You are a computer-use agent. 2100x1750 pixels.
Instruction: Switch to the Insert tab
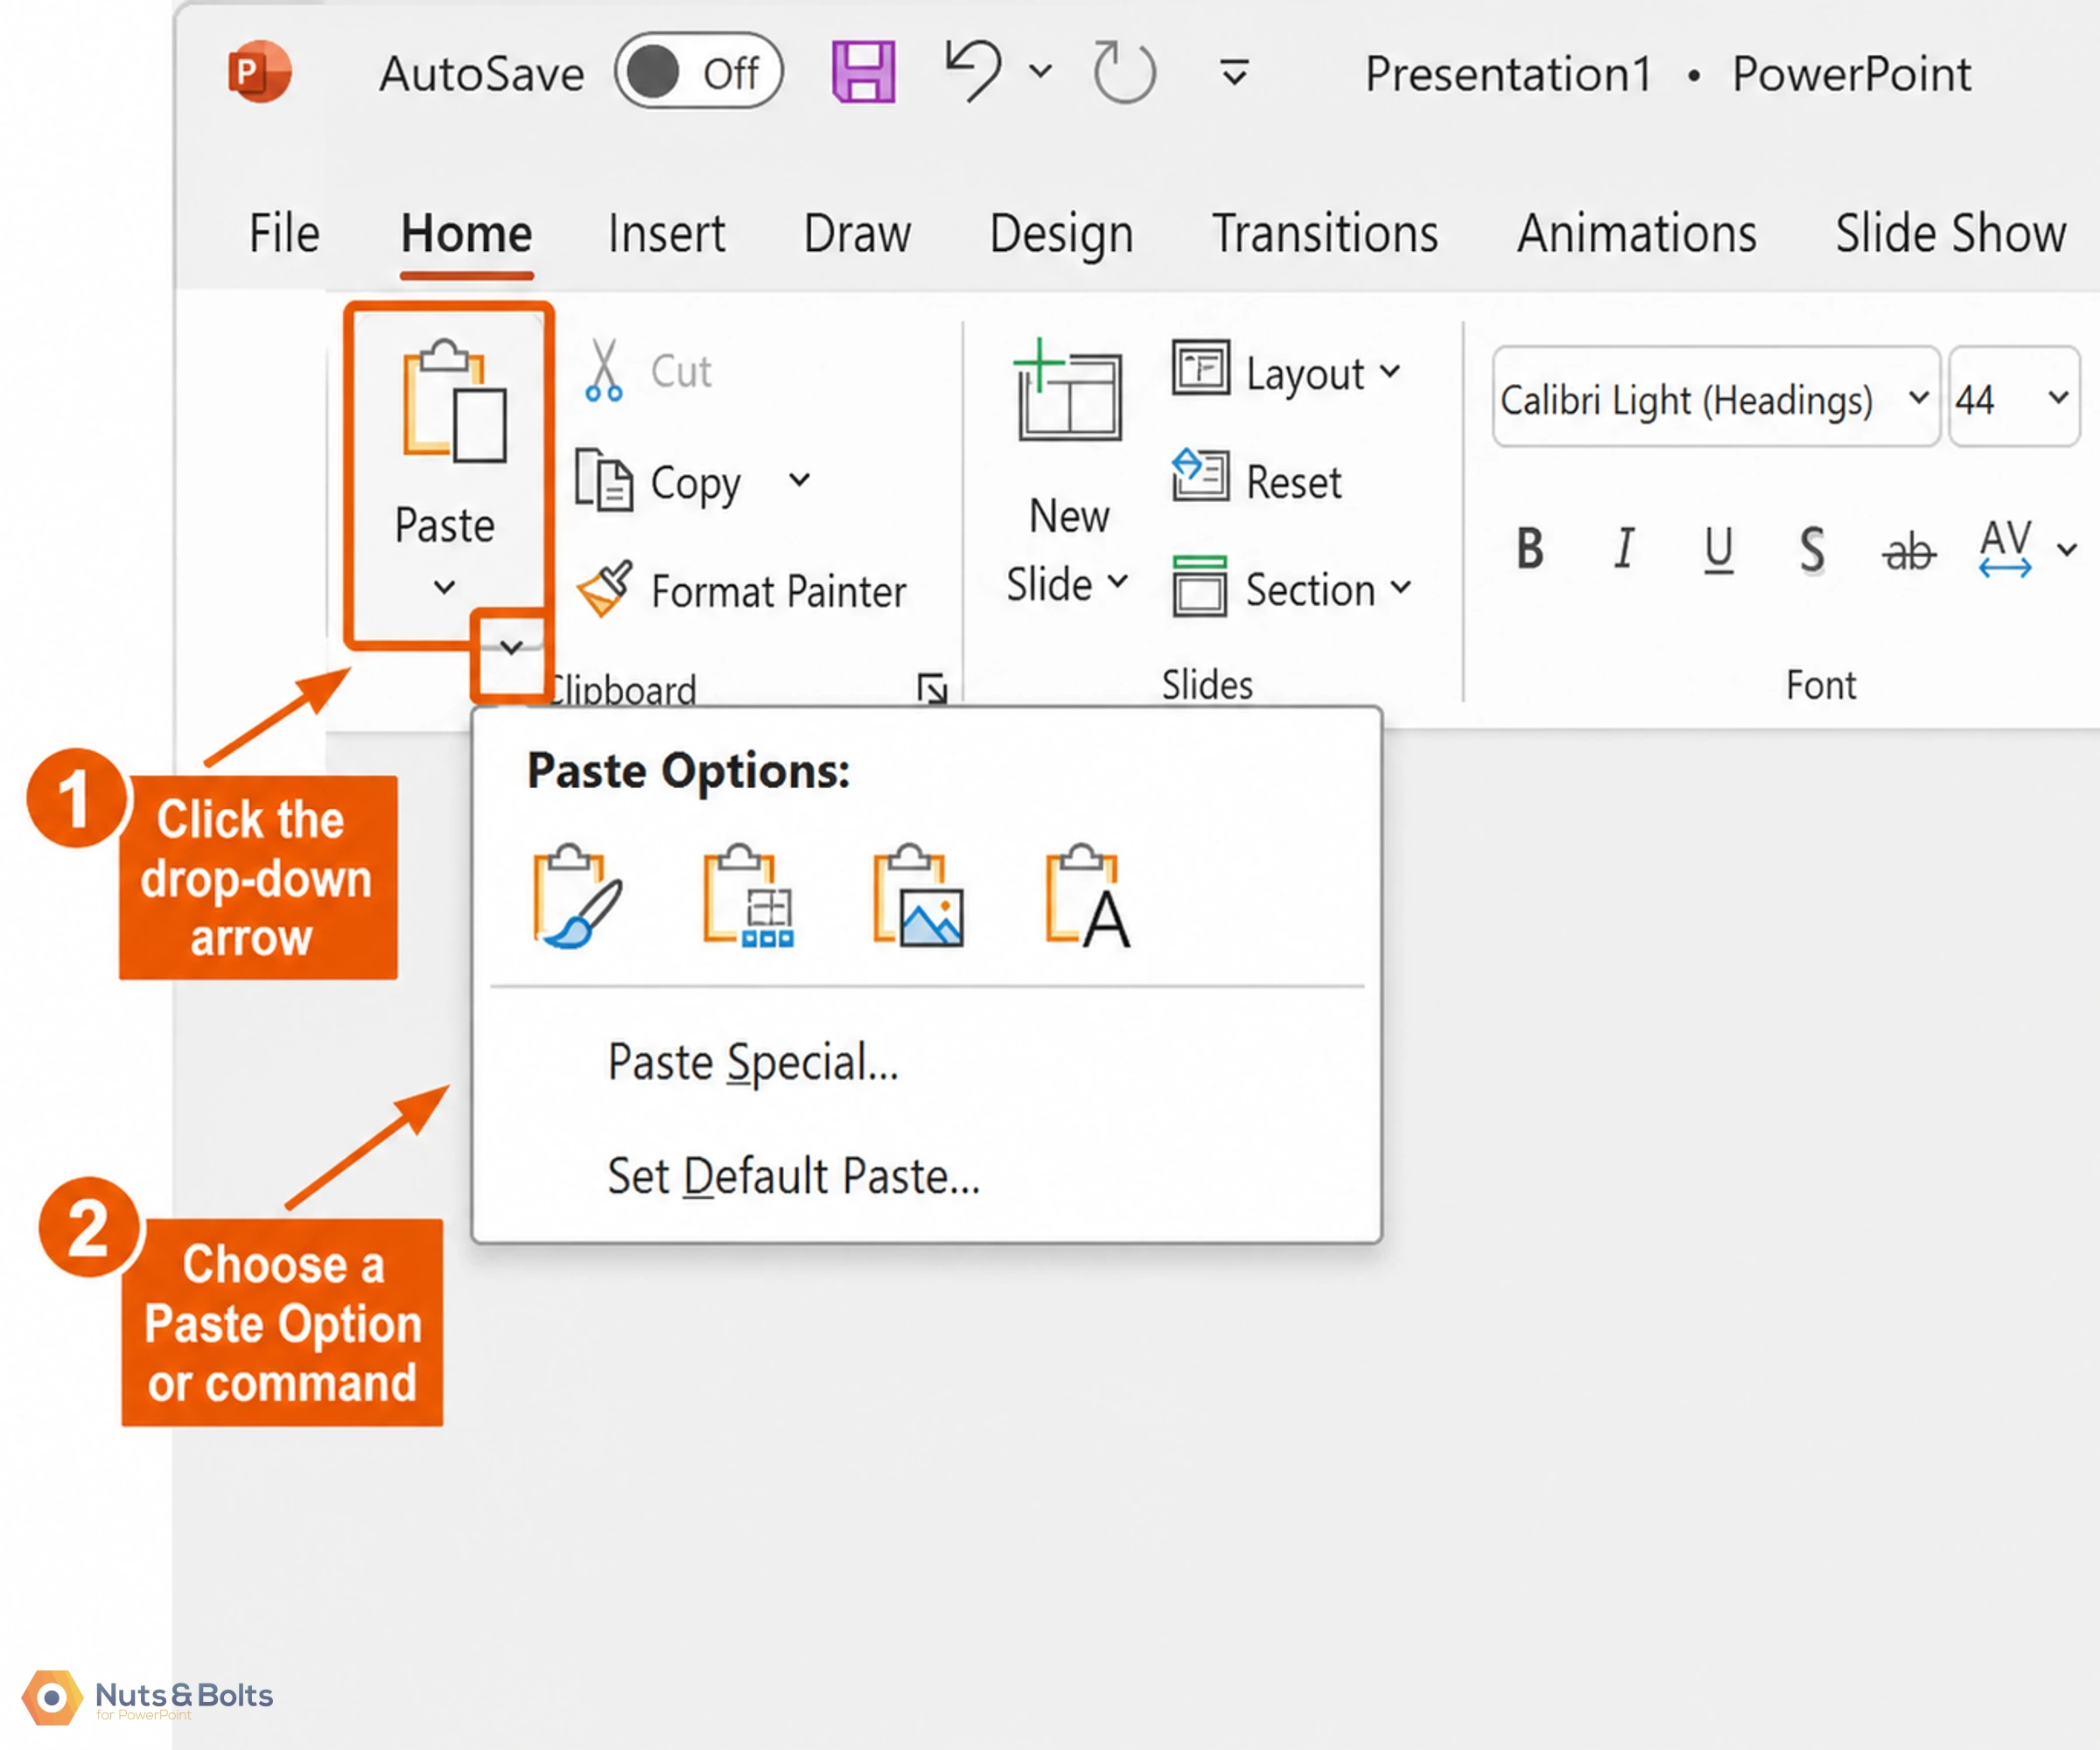pos(667,234)
